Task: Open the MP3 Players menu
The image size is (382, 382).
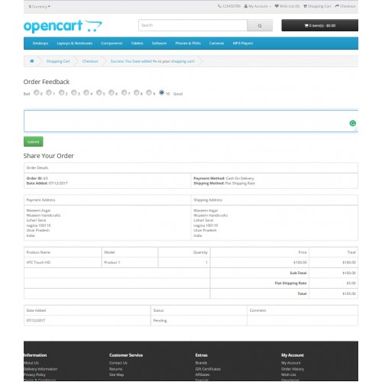Action: (243, 44)
